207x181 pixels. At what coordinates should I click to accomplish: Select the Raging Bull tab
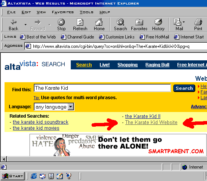pos(157,65)
